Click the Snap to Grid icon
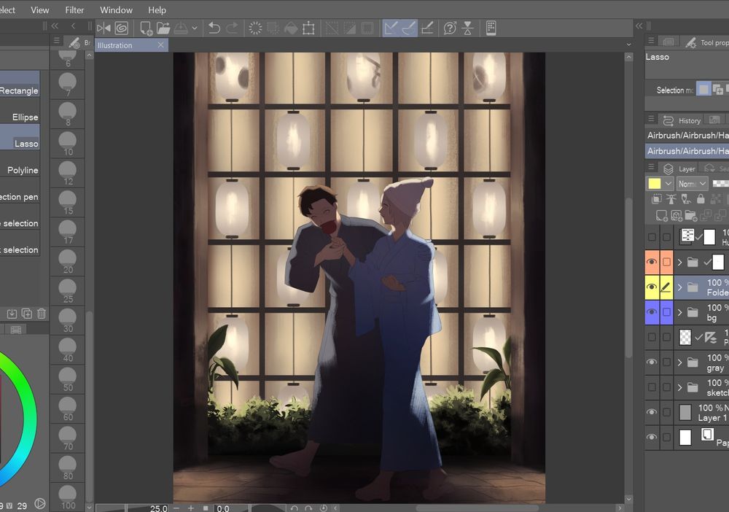Image resolution: width=729 pixels, height=512 pixels. [426, 28]
